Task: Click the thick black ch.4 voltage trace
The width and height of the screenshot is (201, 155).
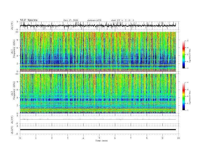Action: [98, 130]
